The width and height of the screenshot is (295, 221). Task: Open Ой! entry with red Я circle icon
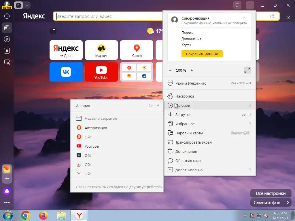click(117, 137)
